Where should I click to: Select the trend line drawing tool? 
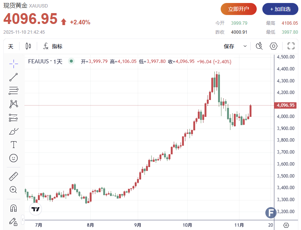pyautogui.click(x=14, y=78)
